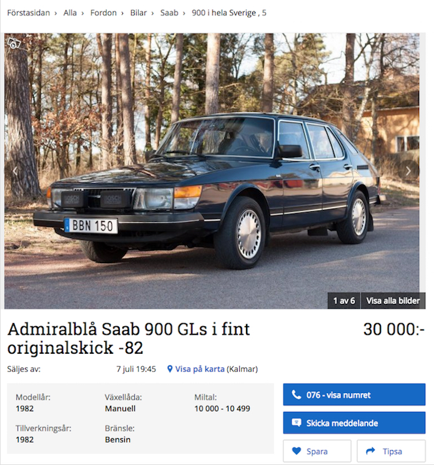This screenshot has height=465, width=434.
Task: Click the share arrow icon on Tipsa
Action: (x=370, y=451)
